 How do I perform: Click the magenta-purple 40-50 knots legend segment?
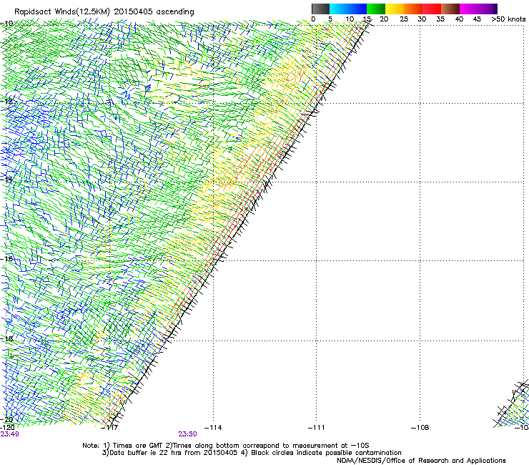(x=478, y=9)
